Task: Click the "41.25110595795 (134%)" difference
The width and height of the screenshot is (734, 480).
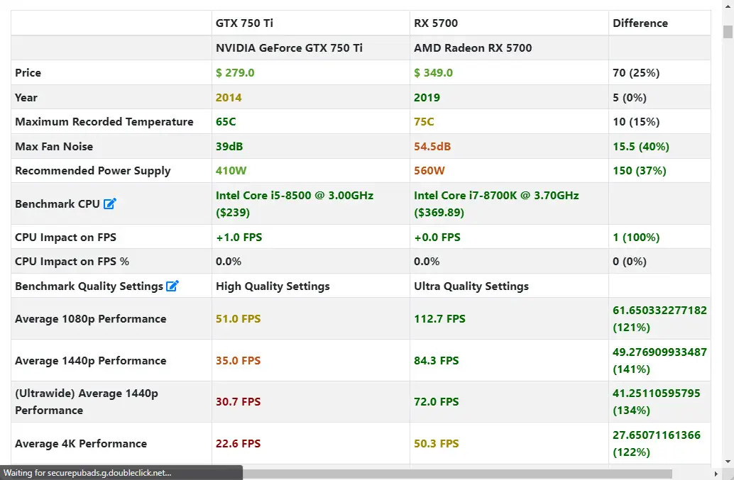Action: point(657,401)
